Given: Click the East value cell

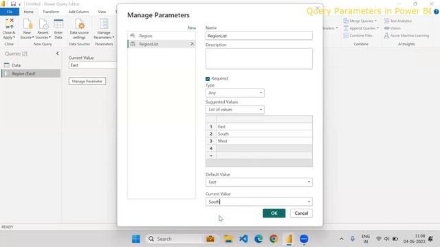Looking at the screenshot, I should click(x=264, y=126).
